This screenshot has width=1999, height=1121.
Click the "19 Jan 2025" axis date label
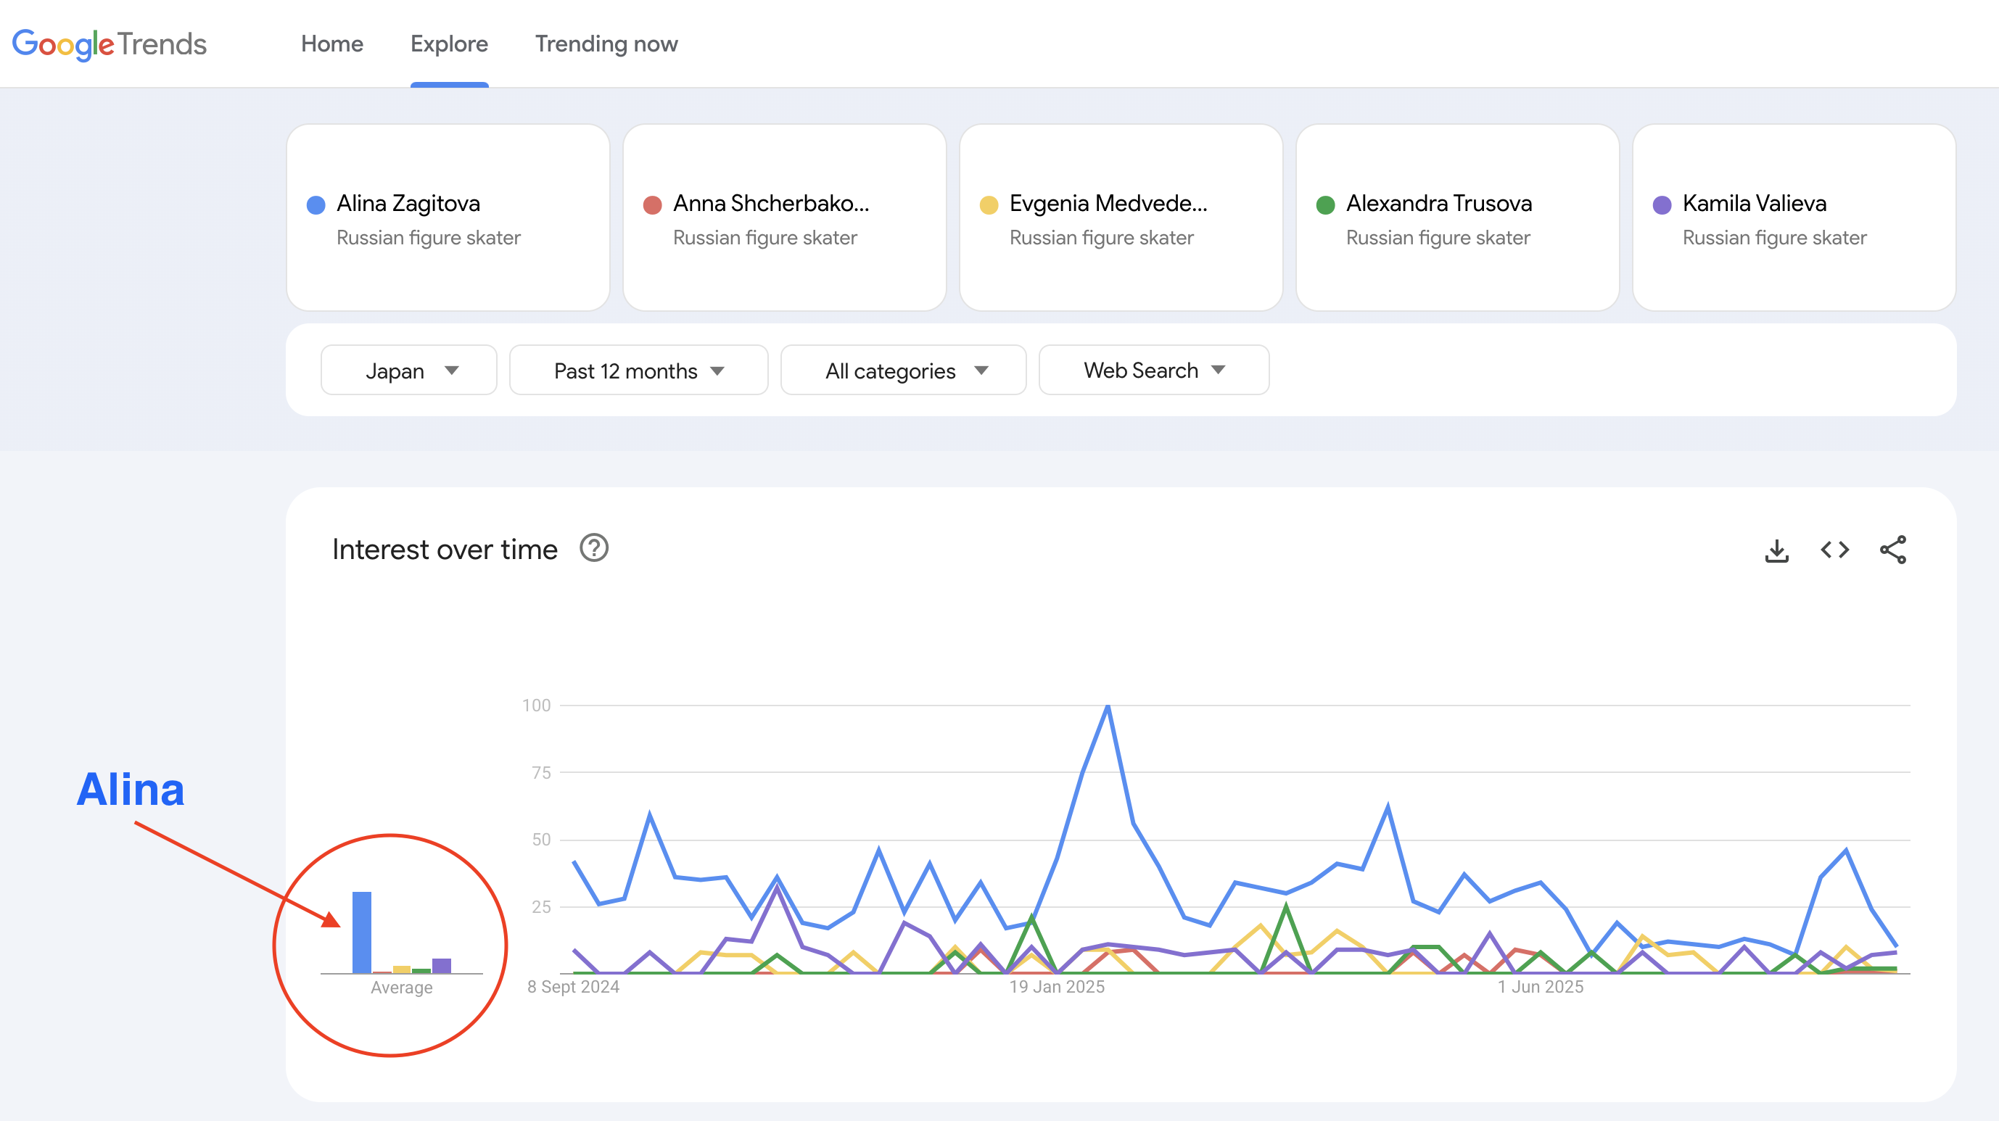[x=1057, y=987]
